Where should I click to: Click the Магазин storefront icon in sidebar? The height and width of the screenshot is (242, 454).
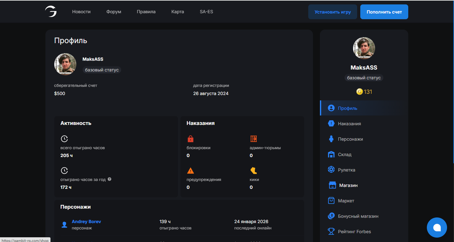click(332, 185)
